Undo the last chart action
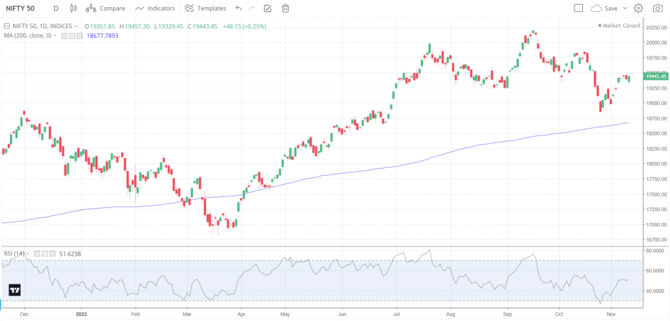The height and width of the screenshot is (321, 670). 238,8
